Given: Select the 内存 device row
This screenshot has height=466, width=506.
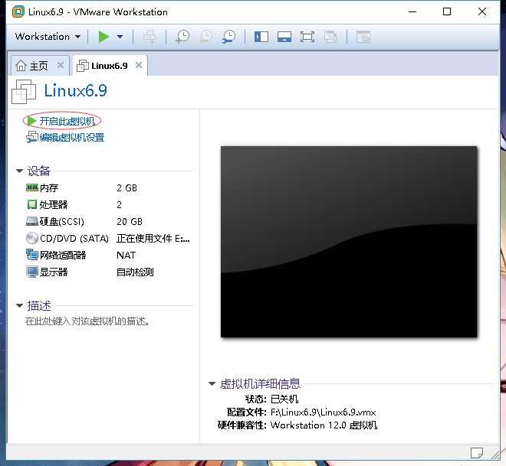Looking at the screenshot, I should coord(108,187).
